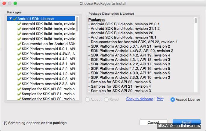Select SDK Platform Android 2.3.3 in the package tree

tap(48, 84)
